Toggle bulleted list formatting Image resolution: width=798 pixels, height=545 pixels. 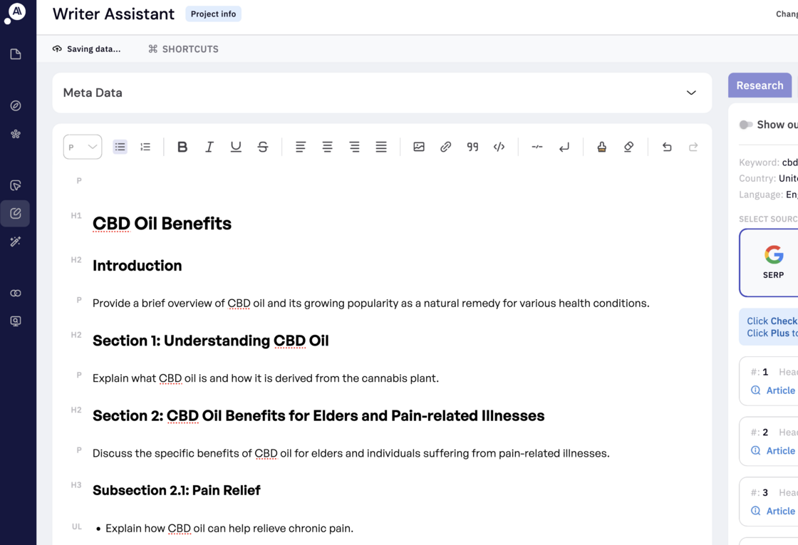pyautogui.click(x=120, y=147)
